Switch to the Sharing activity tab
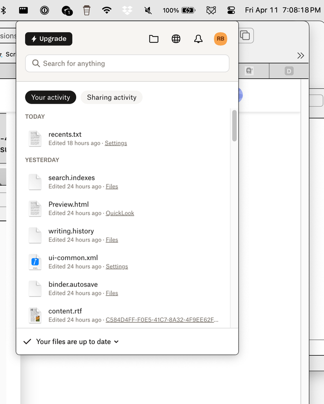Viewport: 324px width, 404px height. tap(112, 97)
